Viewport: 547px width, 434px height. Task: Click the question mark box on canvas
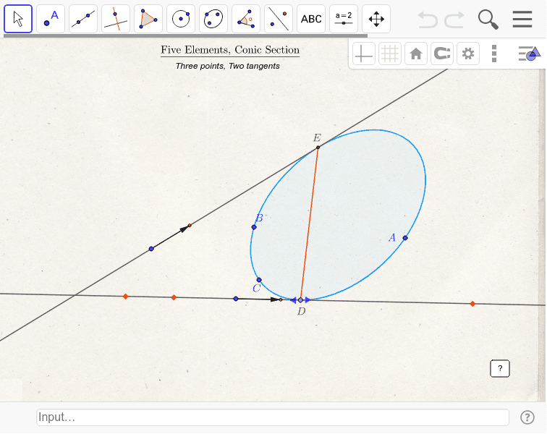pyautogui.click(x=500, y=368)
